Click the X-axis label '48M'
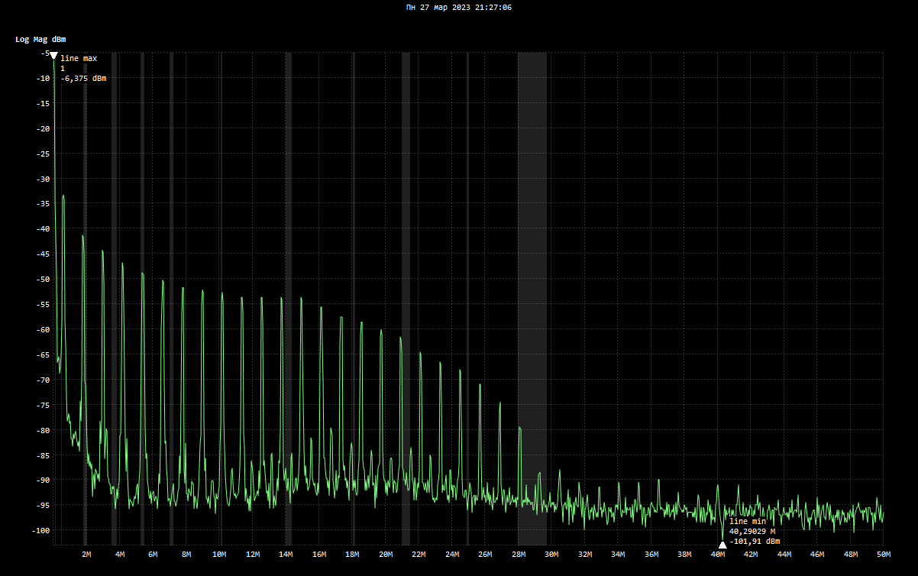The image size is (918, 576). click(851, 554)
